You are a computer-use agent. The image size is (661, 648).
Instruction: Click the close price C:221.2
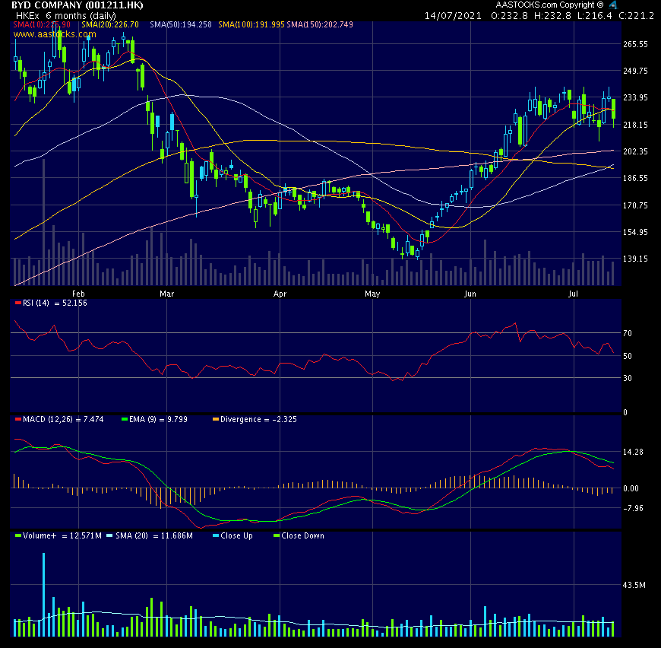(636, 16)
